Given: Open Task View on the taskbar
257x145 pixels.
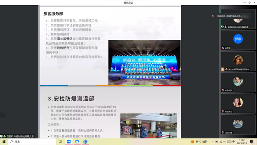Looking at the screenshot, I should tap(60, 141).
